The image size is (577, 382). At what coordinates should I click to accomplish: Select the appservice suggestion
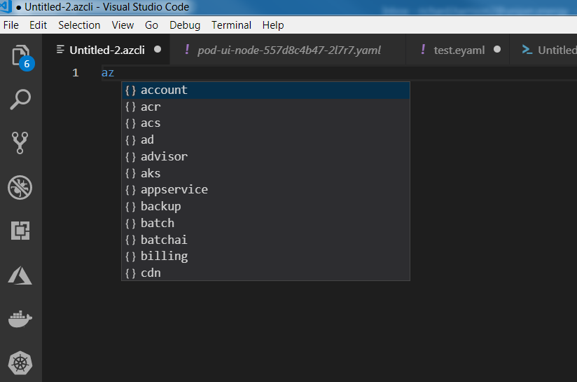click(x=265, y=190)
